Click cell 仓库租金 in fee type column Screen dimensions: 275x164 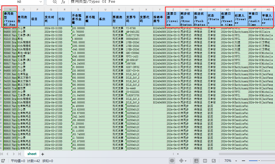pos(24,74)
